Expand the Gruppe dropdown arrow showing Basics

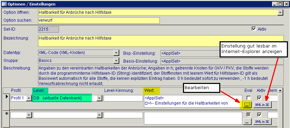pos(116,61)
